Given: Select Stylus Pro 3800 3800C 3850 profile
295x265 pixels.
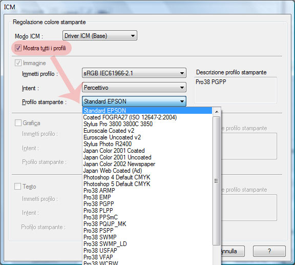Looking at the screenshot, I should pos(147,124).
